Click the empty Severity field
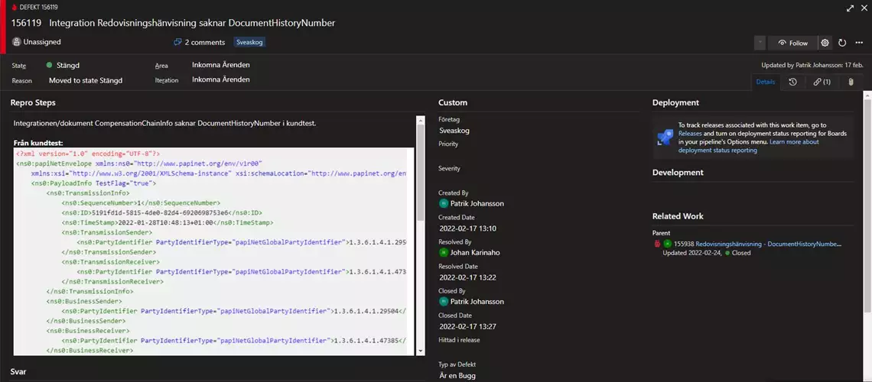 537,180
